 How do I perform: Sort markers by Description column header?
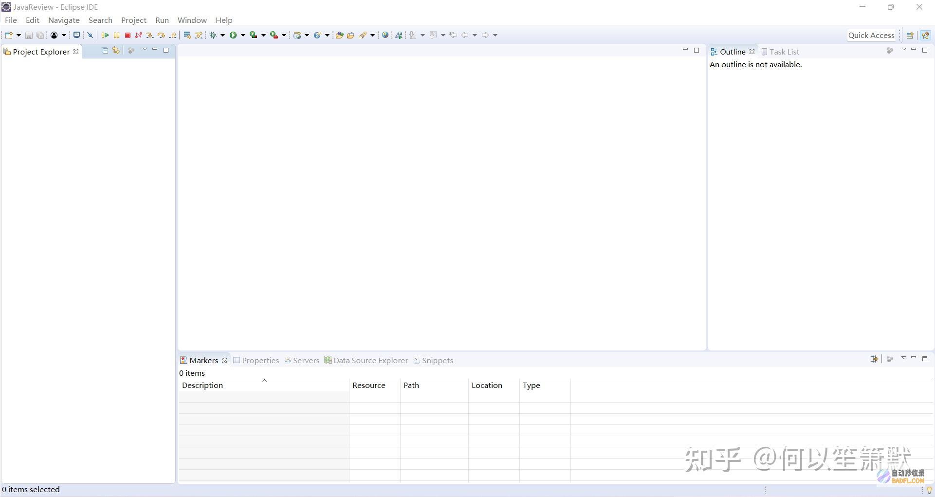coord(264,385)
